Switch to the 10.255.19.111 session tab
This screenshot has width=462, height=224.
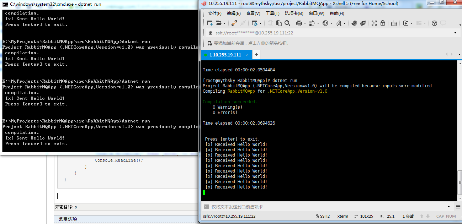(227, 55)
